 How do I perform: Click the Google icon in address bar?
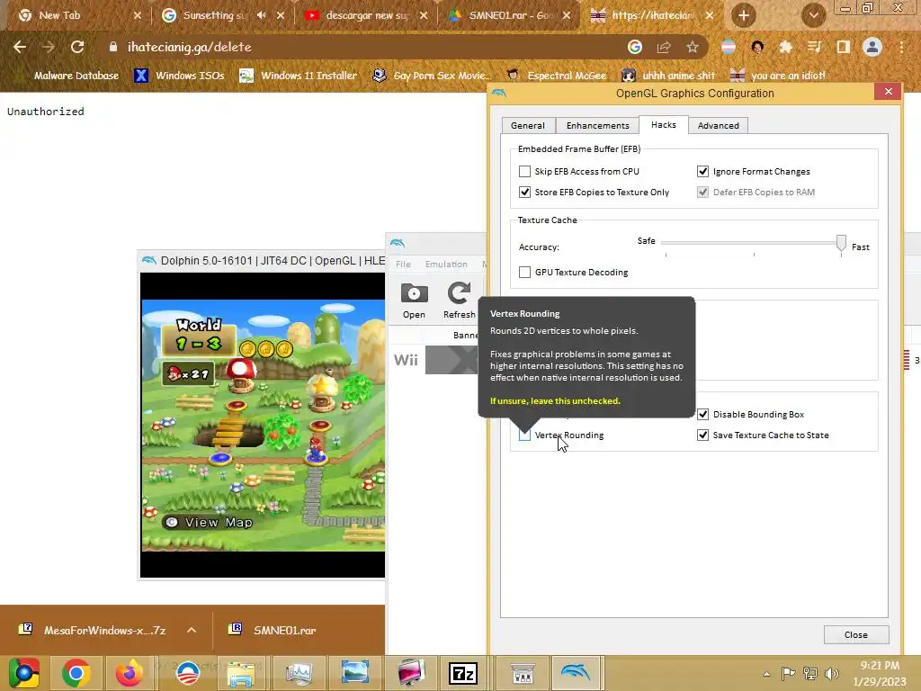[x=635, y=47]
